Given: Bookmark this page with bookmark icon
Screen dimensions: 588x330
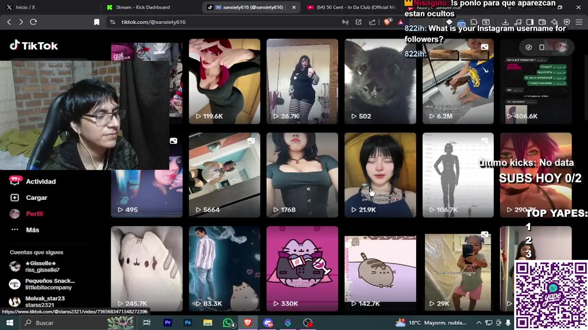Looking at the screenshot, I should tap(96, 22).
